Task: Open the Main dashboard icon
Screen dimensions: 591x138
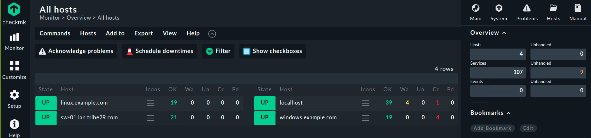Action: pos(475,13)
